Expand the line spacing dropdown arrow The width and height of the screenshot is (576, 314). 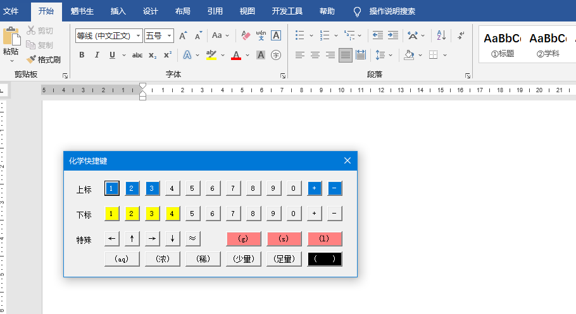[391, 56]
